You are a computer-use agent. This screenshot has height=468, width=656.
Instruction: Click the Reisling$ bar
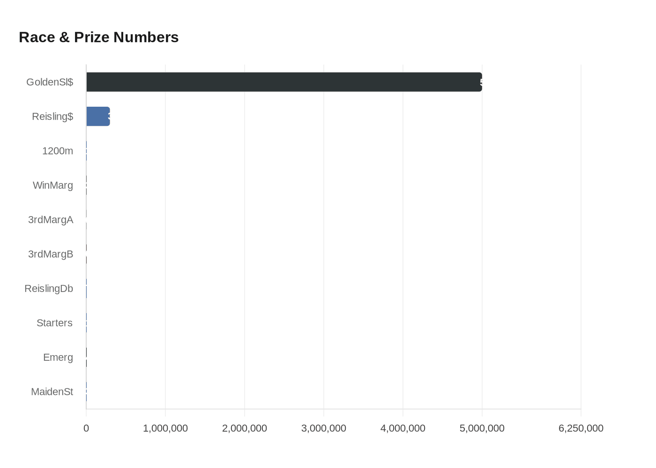(x=98, y=117)
